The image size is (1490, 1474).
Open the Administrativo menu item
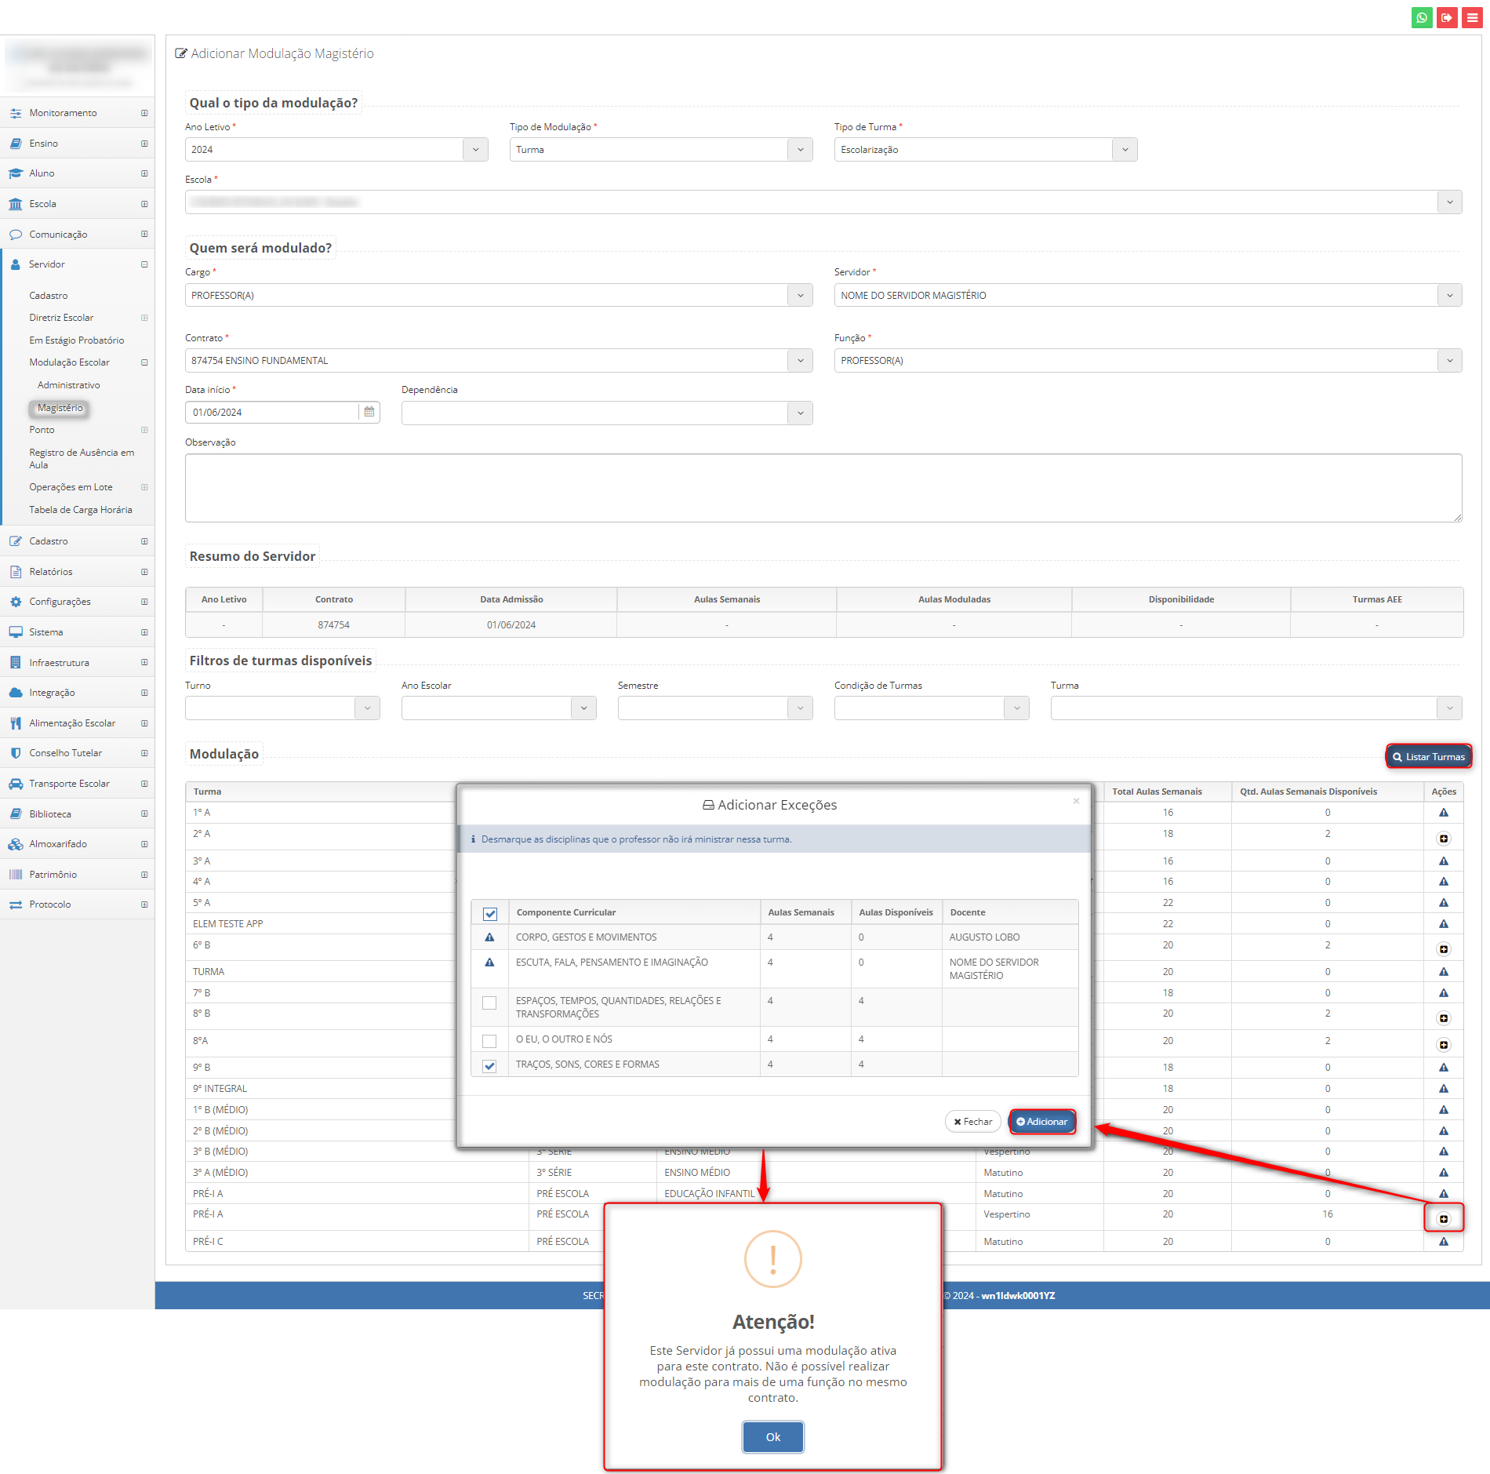(x=69, y=385)
